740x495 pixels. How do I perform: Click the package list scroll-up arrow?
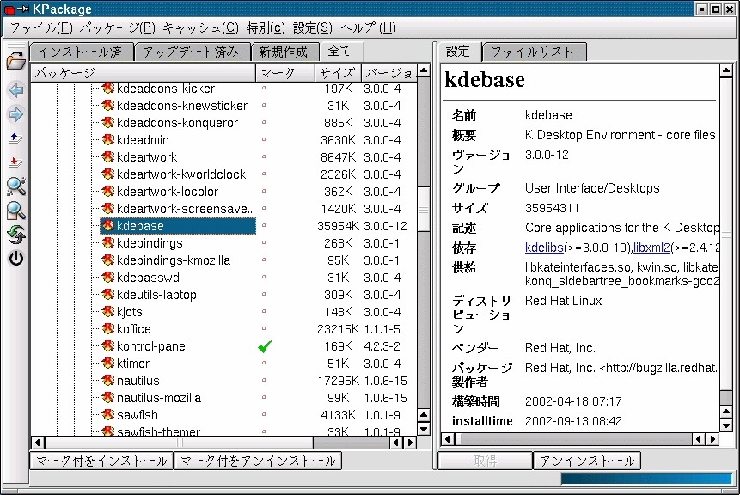[x=424, y=70]
